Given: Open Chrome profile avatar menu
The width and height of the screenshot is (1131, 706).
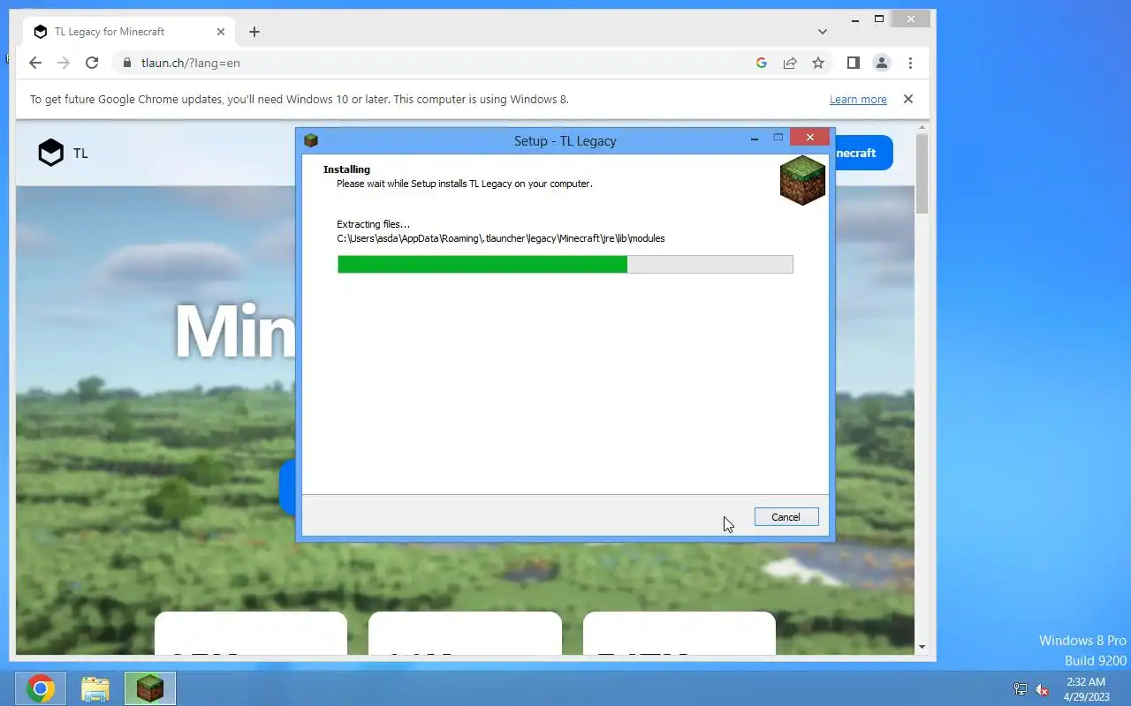Looking at the screenshot, I should click(882, 63).
